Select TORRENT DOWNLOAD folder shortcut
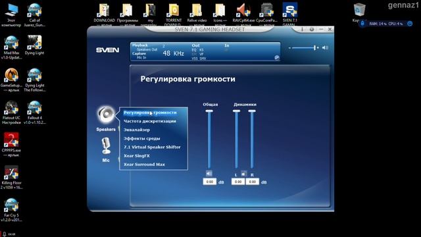421x237 pixels. click(x=174, y=14)
